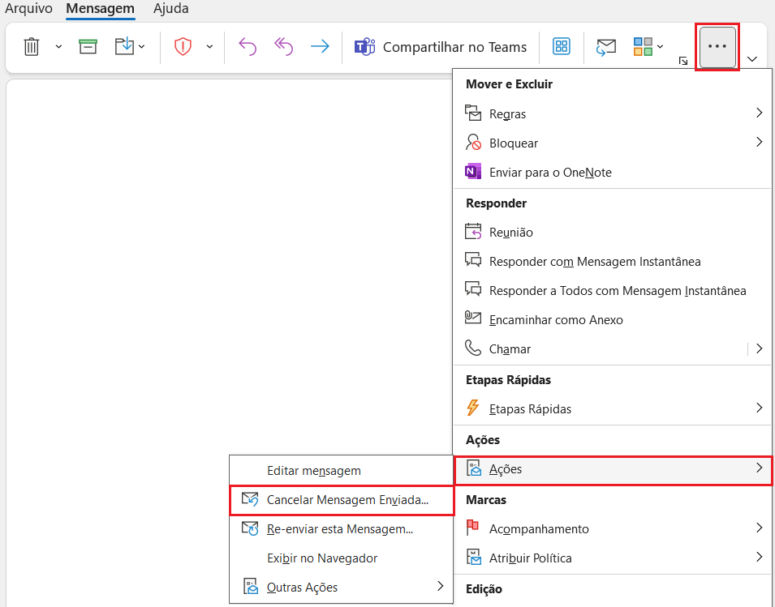Click the Delete trash can icon

click(31, 47)
